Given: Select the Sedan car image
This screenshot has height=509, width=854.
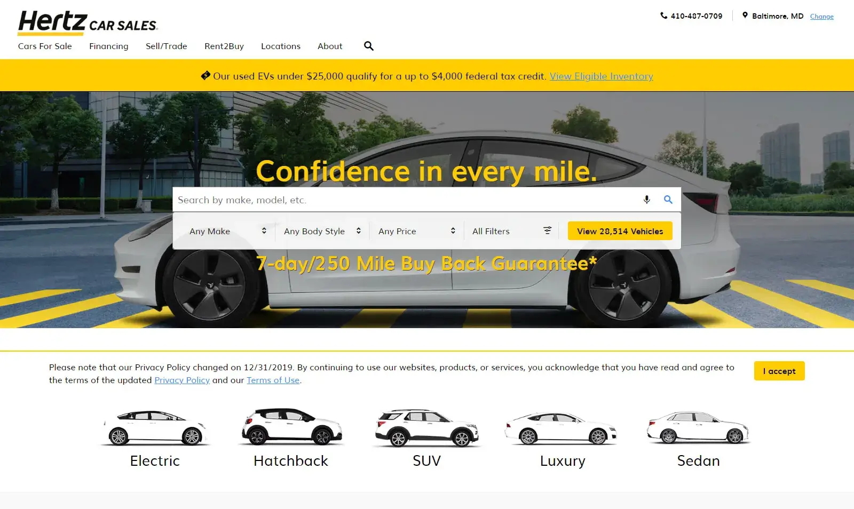Looking at the screenshot, I should point(698,428).
